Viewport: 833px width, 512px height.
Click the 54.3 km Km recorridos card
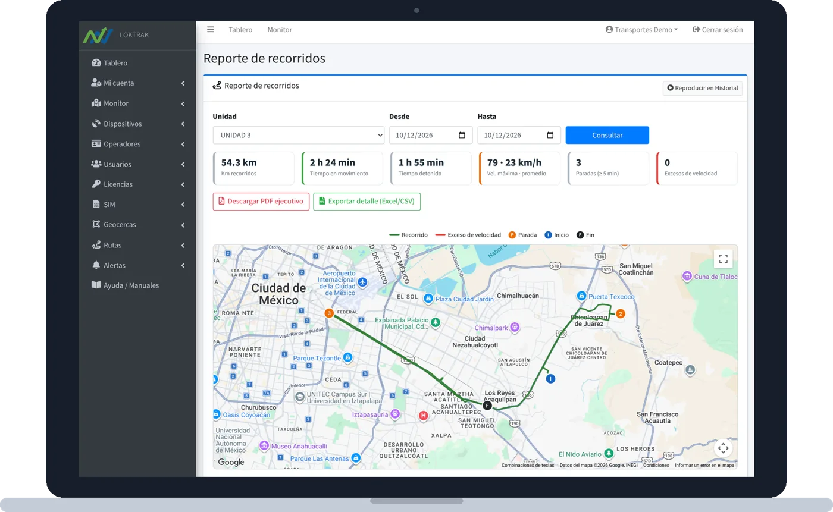tap(253, 168)
